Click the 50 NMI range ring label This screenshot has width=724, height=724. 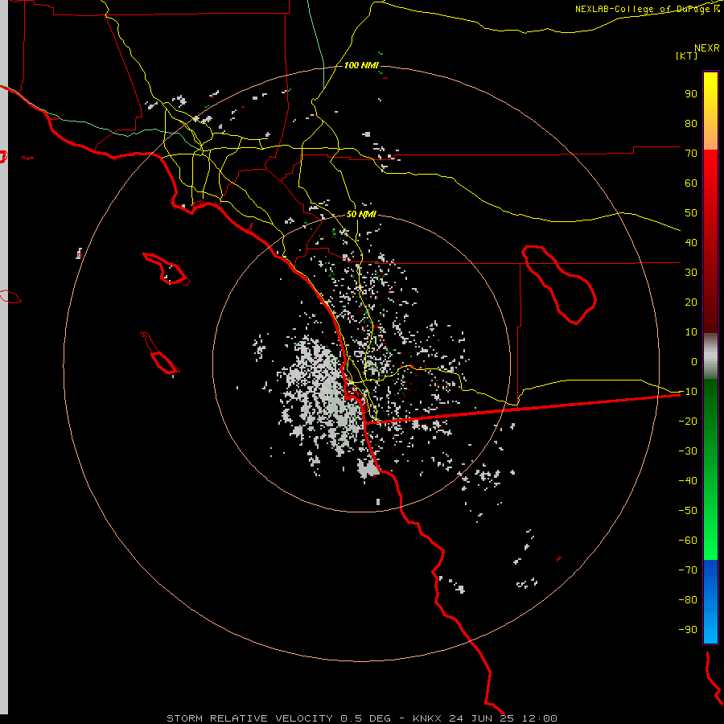click(361, 214)
